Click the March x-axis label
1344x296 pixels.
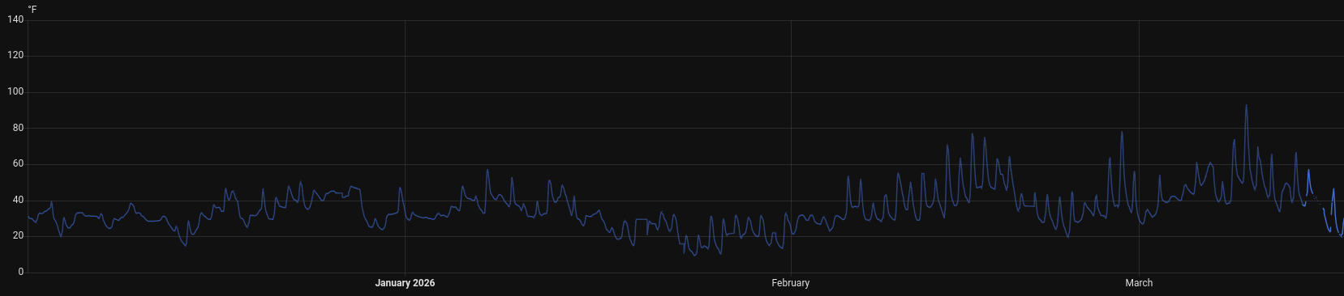(x=1139, y=283)
